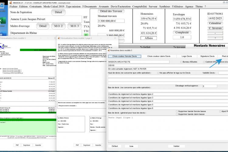Viewport: 228px width, 152px height.
Task: Edit the date field 14/02/2025
Action: point(215,18)
